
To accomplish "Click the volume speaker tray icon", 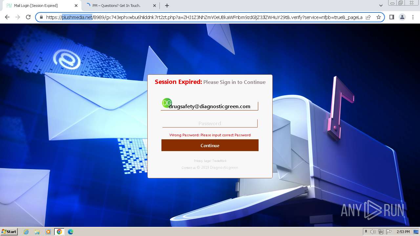I will point(373,232).
